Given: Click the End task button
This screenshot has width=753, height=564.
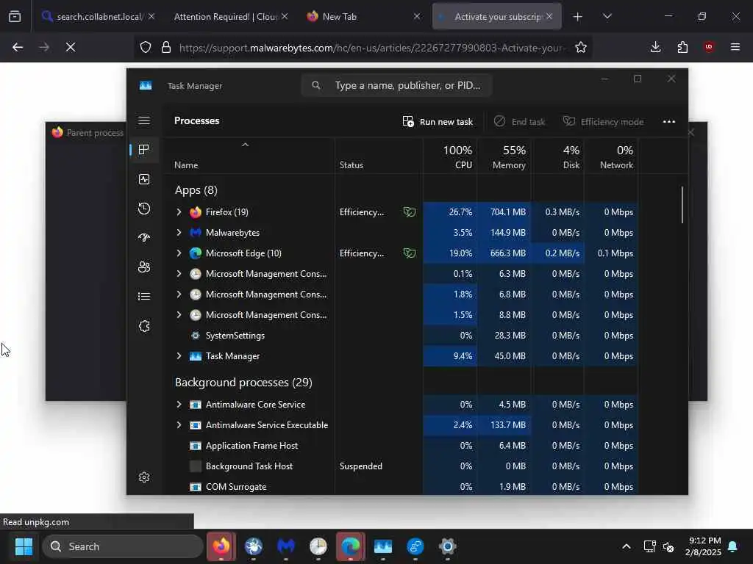Looking at the screenshot, I should 520,122.
